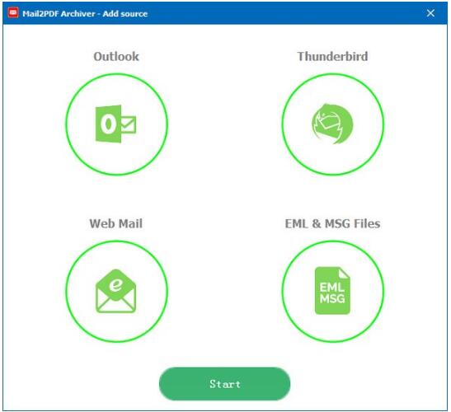451x412 pixels.
Task: Pick the Web Mail envelope icon
Action: point(116,291)
